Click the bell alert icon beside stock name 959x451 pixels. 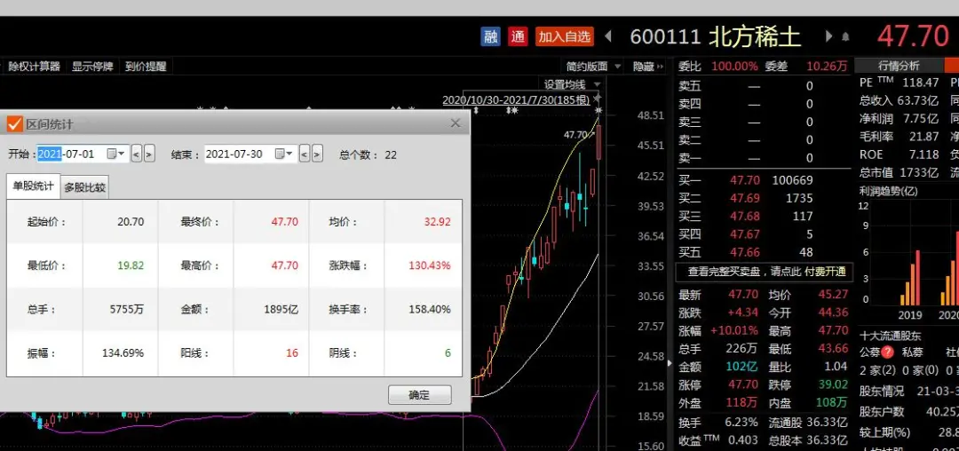tap(846, 37)
